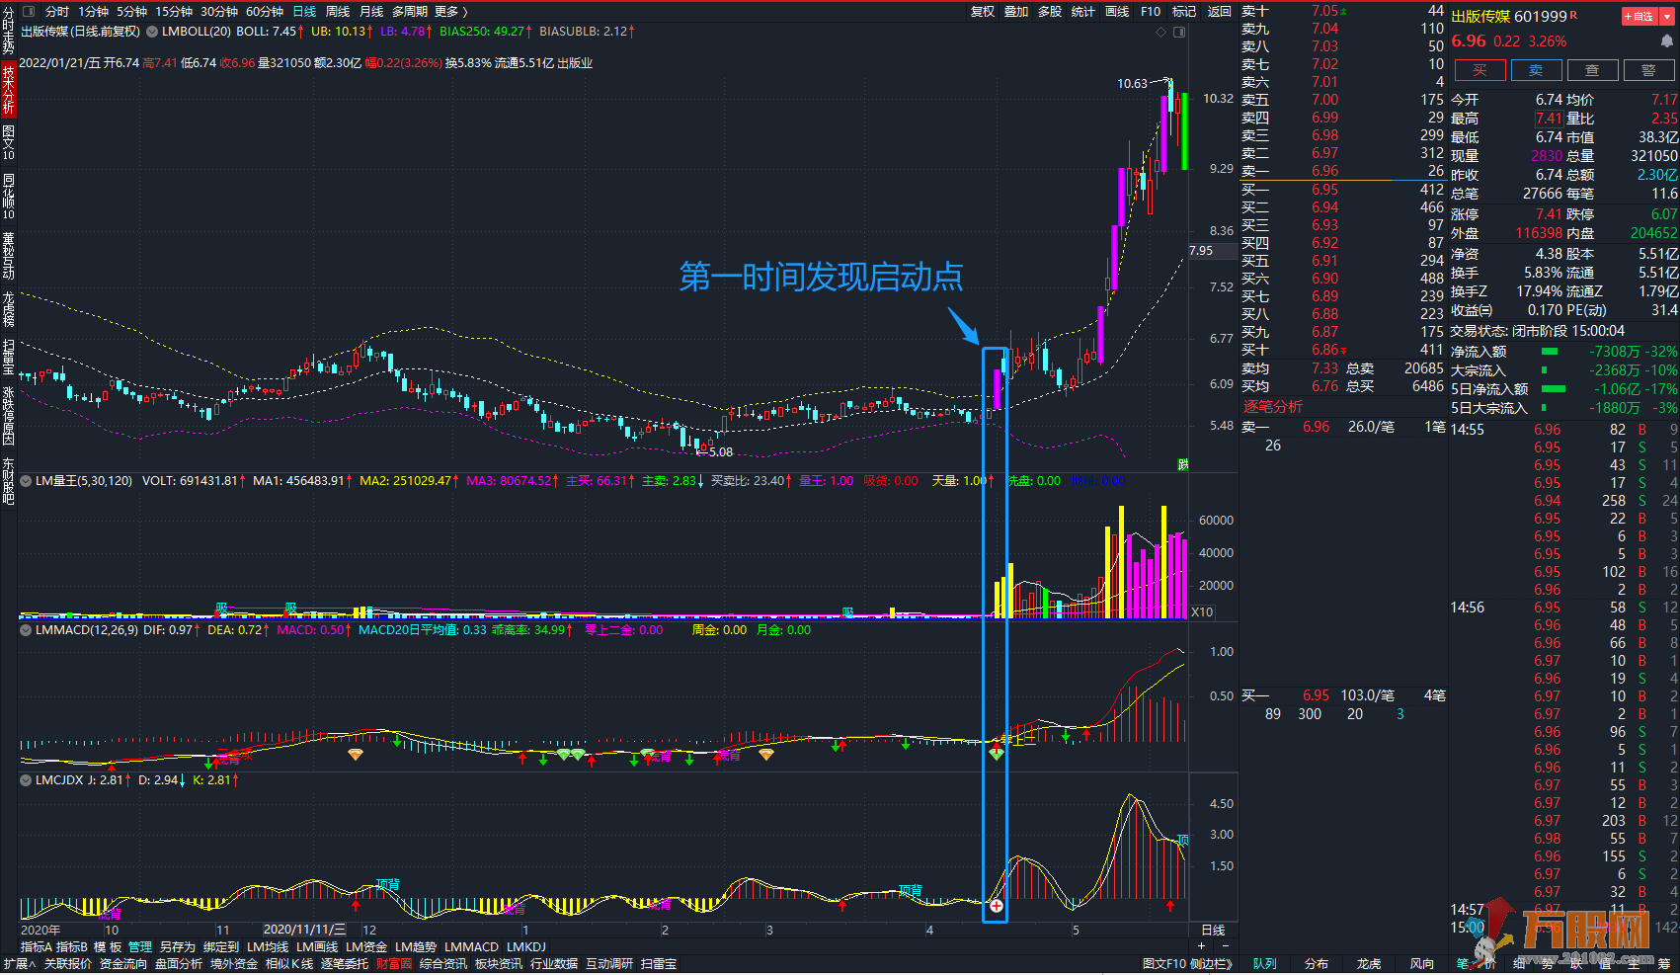The height and width of the screenshot is (975, 1680).
Task: Open the 板块资讯 bottom tab
Action: click(x=499, y=964)
